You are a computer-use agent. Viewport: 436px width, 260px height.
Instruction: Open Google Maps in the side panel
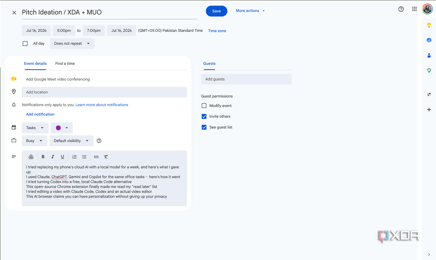429,70
